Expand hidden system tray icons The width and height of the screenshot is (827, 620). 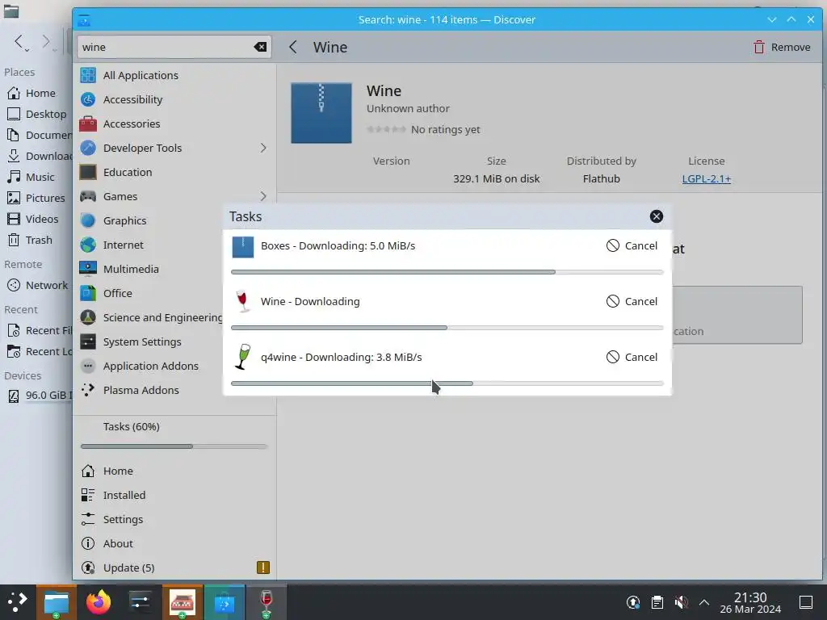pyautogui.click(x=703, y=602)
